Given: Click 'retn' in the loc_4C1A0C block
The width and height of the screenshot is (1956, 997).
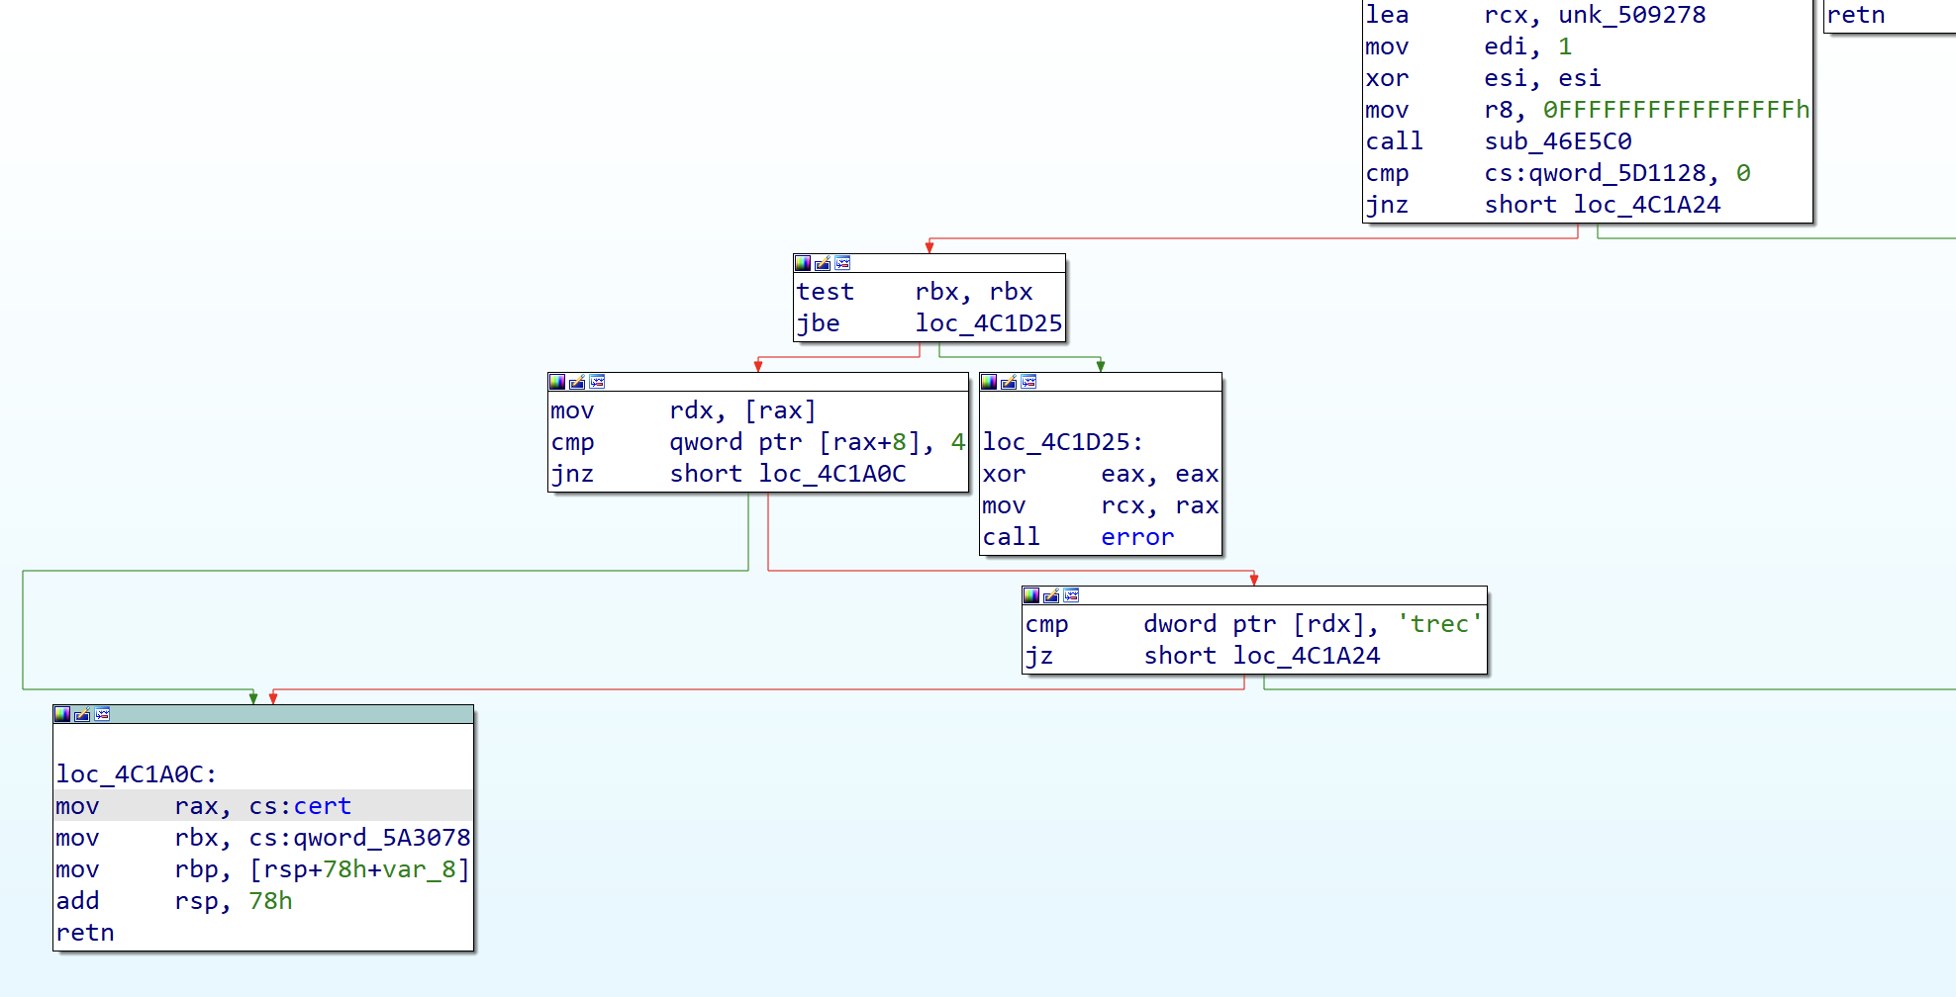Looking at the screenshot, I should 85,933.
